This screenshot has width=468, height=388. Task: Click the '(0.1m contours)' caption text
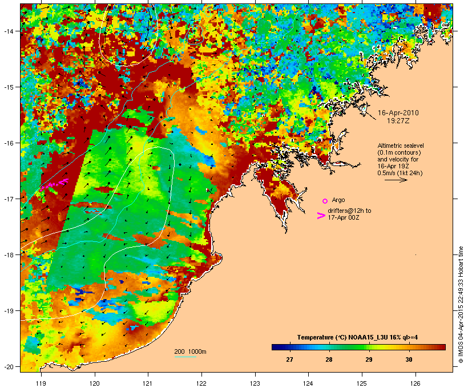click(x=399, y=152)
